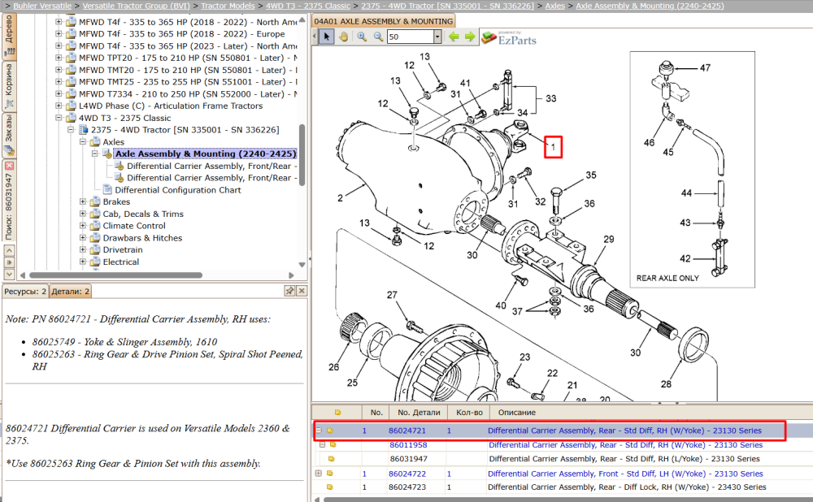Collapse the 86024721 parts row
The image size is (813, 502).
point(319,430)
